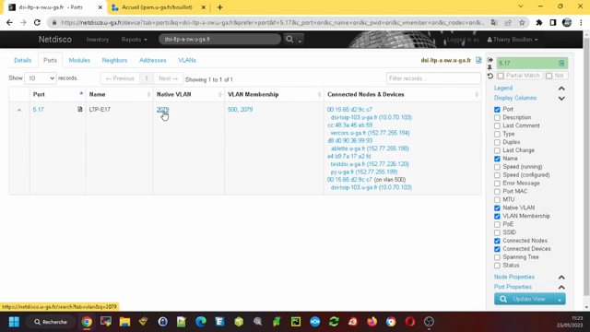590x332 pixels.
Task: Sort by the Native VLAN column header
Action: coord(188,94)
